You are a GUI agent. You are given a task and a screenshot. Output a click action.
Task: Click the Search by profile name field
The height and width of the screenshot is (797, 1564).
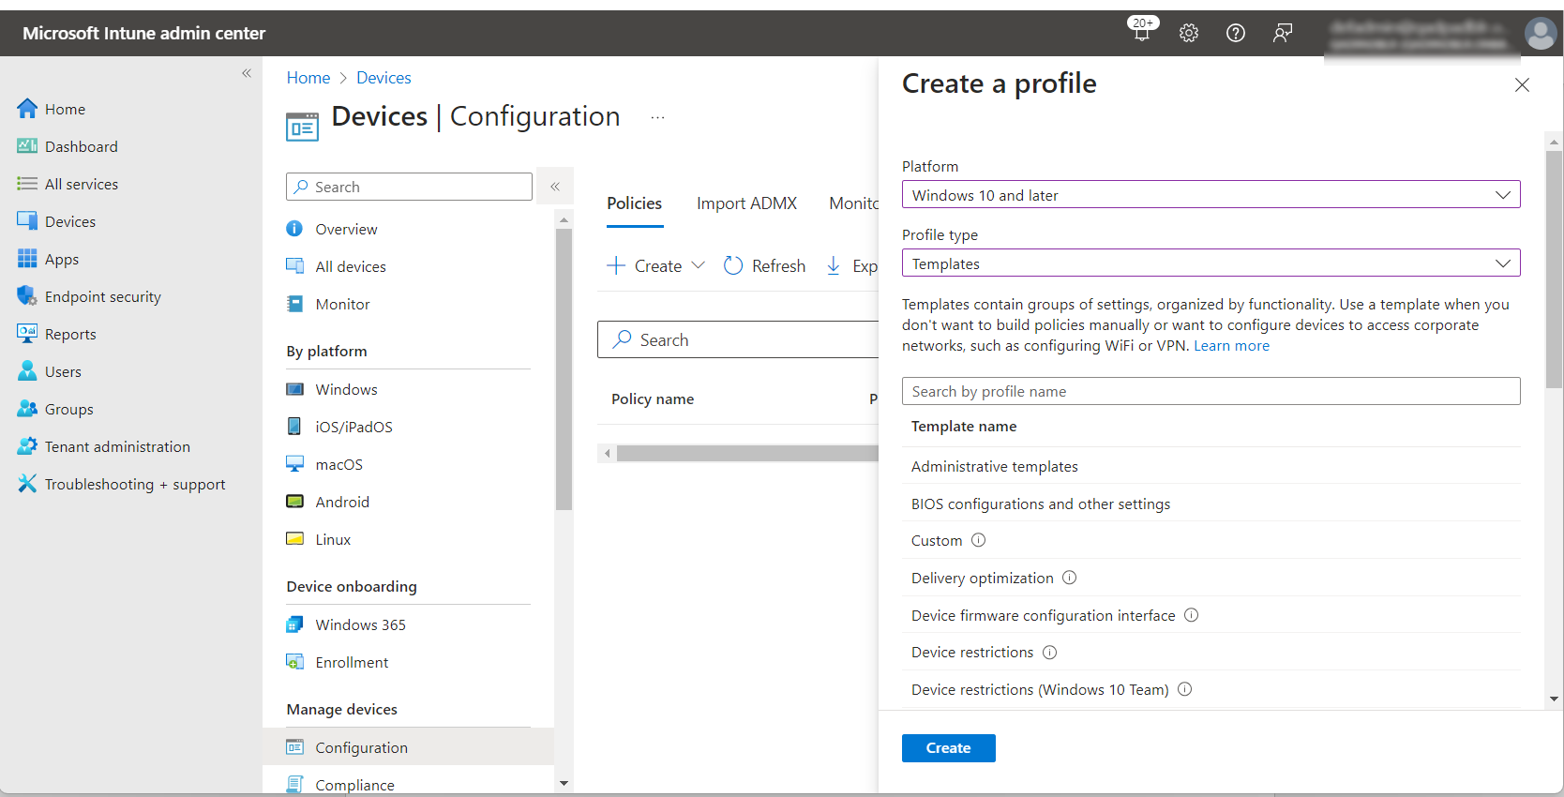[1211, 391]
